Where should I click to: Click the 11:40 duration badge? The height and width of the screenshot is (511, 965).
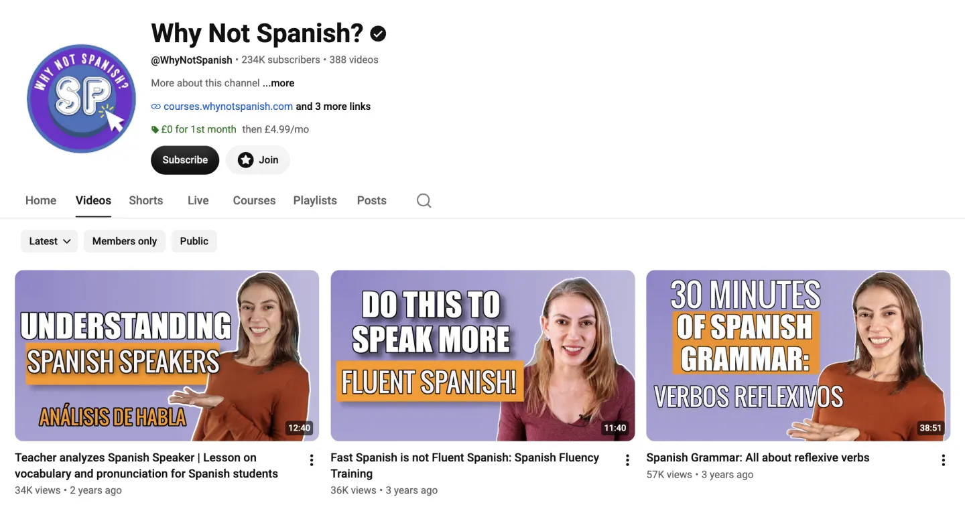pos(615,428)
